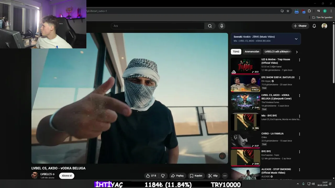The width and height of the screenshot is (335, 188).
Task: Open Tüm Yer İşaretleri bookmarks folder
Action: [x=322, y=17]
